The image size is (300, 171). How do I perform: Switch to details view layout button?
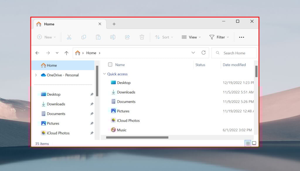point(248,143)
